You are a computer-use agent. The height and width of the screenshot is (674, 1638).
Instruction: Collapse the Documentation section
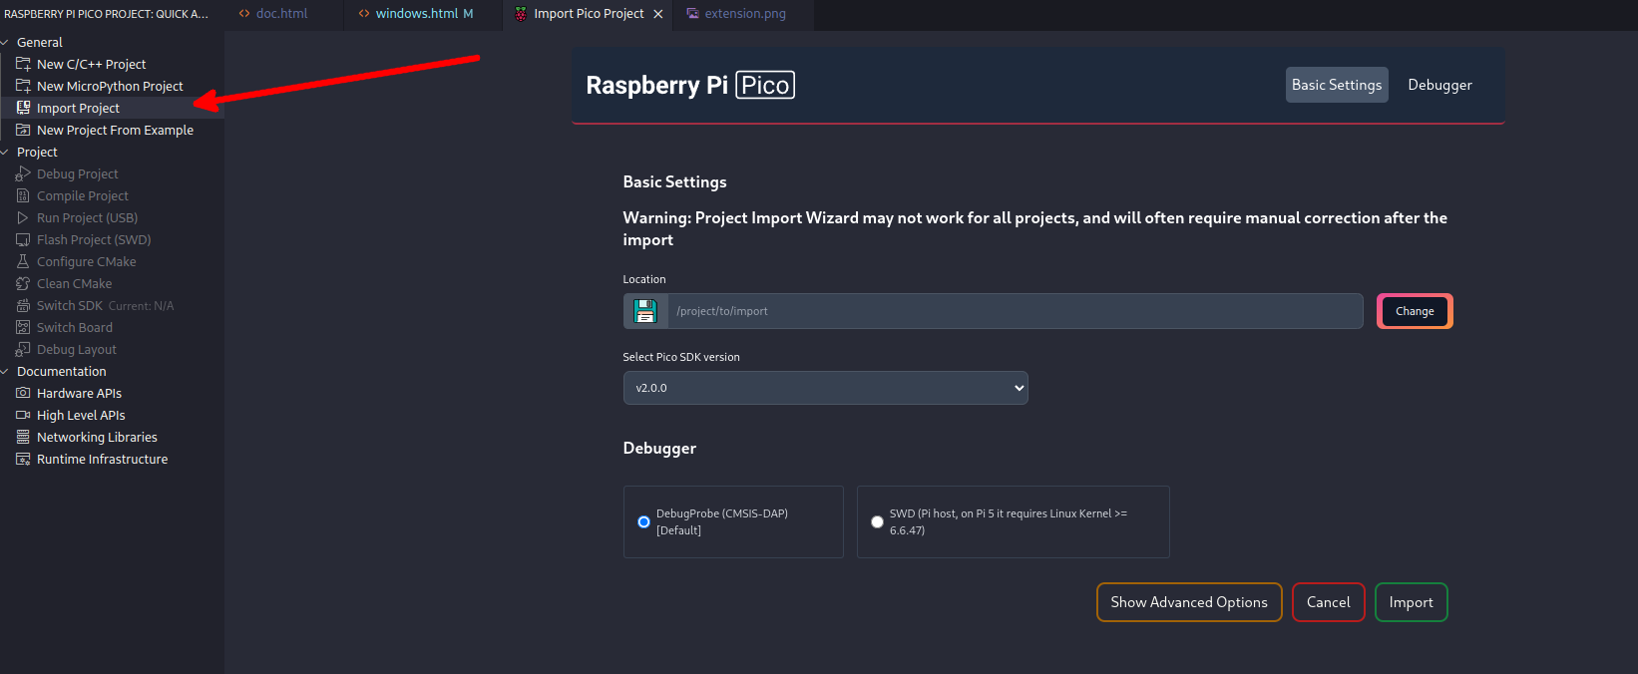[x=5, y=371]
